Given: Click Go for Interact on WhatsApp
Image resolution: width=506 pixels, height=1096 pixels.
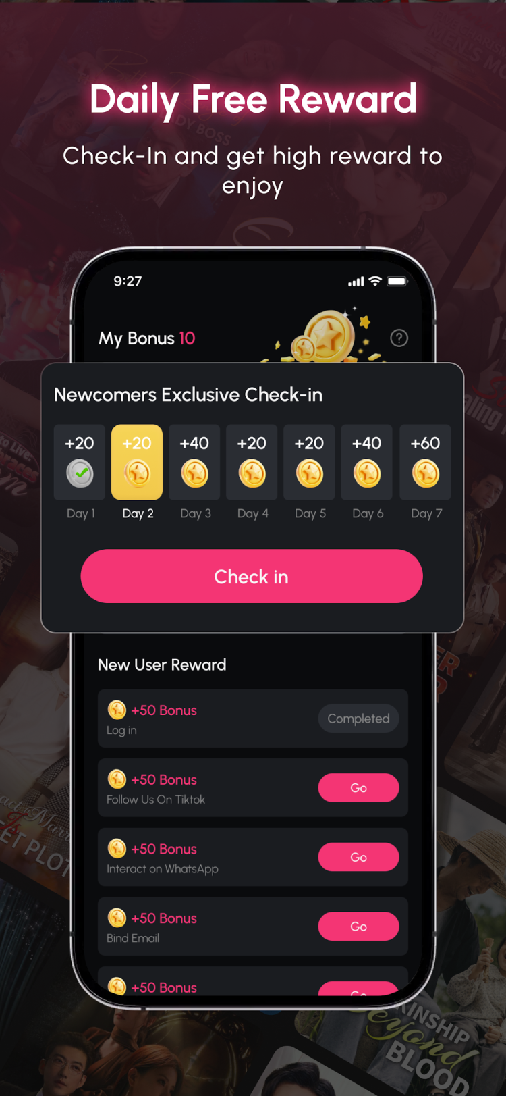Looking at the screenshot, I should point(358,857).
